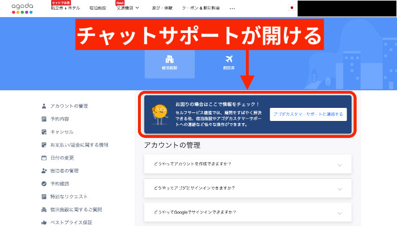The image size is (397, 226).
Task: Open 日付の変更 sidebar link
Action: click(x=62, y=158)
